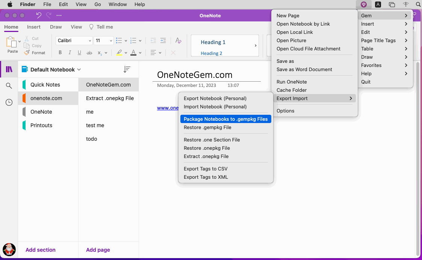The width and height of the screenshot is (422, 260).
Task: Apply the Heading 2 style
Action: tap(211, 53)
